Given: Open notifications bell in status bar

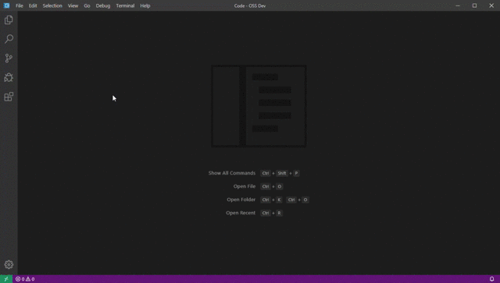Looking at the screenshot, I should 491,279.
